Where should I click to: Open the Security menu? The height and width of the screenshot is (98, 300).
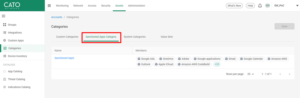point(106,5)
